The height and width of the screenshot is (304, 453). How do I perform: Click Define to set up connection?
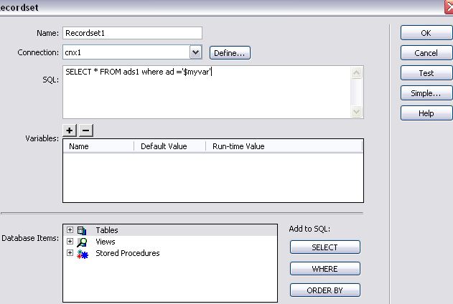pyautogui.click(x=230, y=52)
